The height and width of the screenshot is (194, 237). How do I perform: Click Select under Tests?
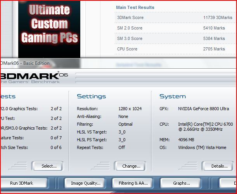(47, 166)
